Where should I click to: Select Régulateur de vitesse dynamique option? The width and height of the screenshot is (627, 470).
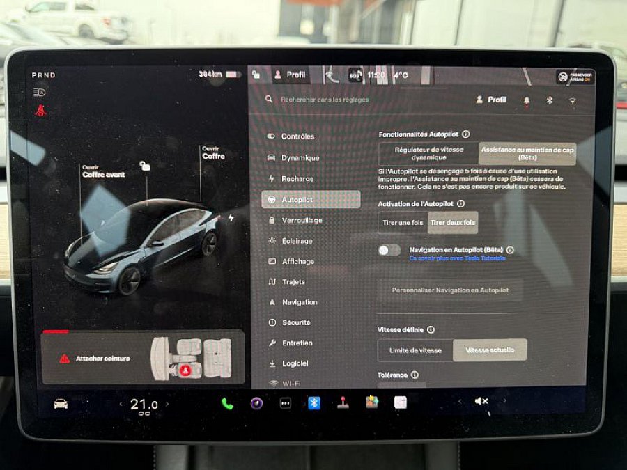pos(428,154)
